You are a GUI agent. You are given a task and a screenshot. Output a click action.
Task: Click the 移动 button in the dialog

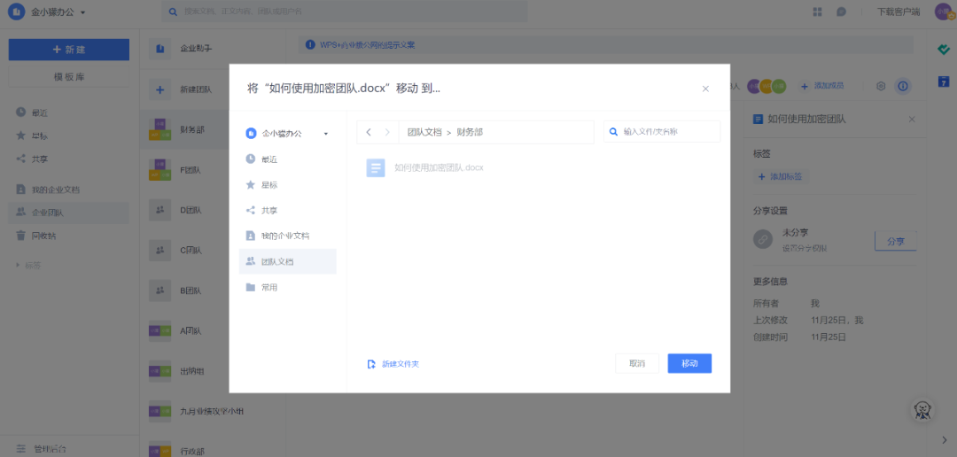click(x=689, y=364)
